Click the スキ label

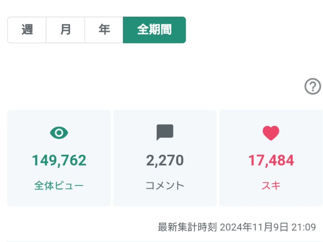click(271, 186)
